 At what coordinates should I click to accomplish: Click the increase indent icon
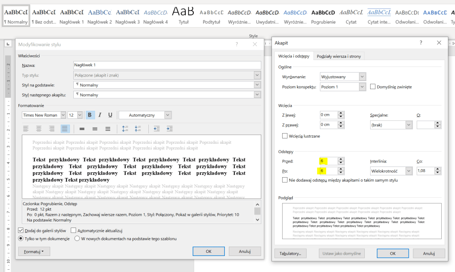(x=169, y=129)
